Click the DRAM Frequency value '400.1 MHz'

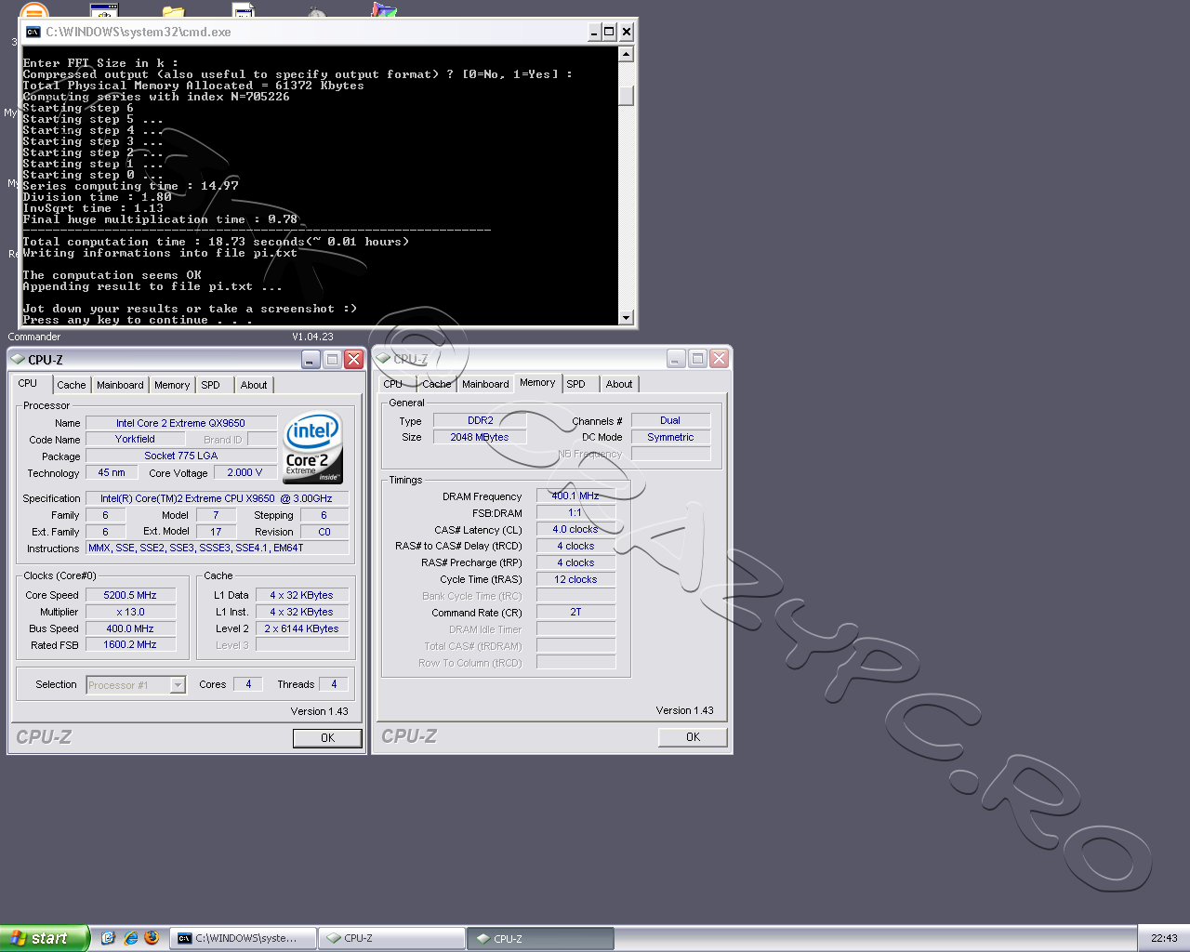575,496
